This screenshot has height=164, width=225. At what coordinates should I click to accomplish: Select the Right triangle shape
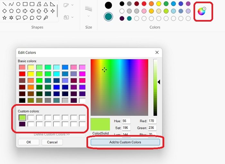[x=52, y=4]
